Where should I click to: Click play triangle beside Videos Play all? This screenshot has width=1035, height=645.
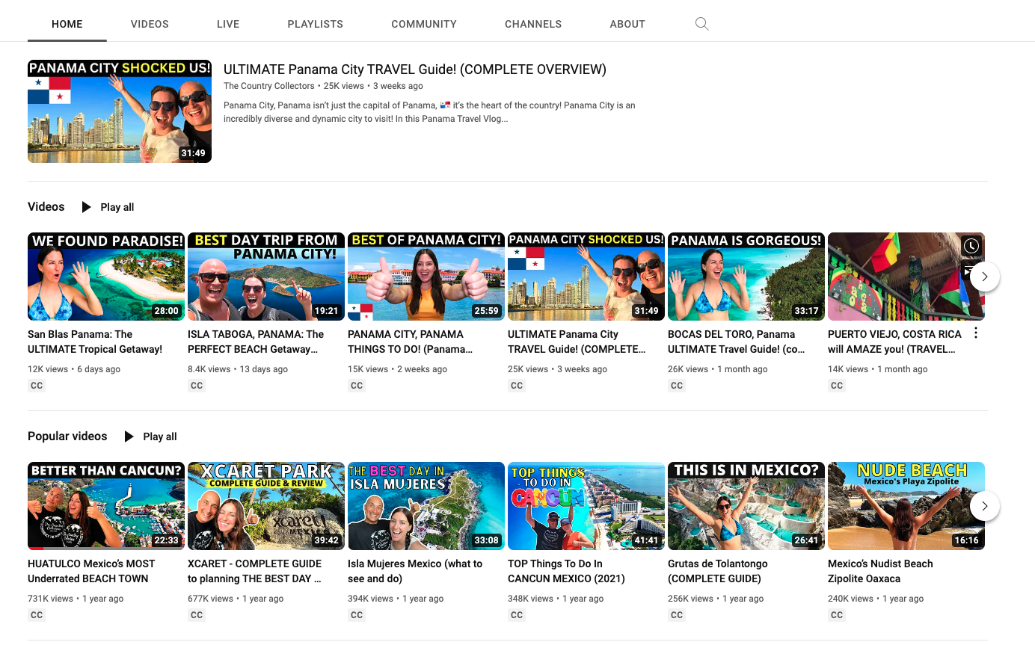pos(87,207)
